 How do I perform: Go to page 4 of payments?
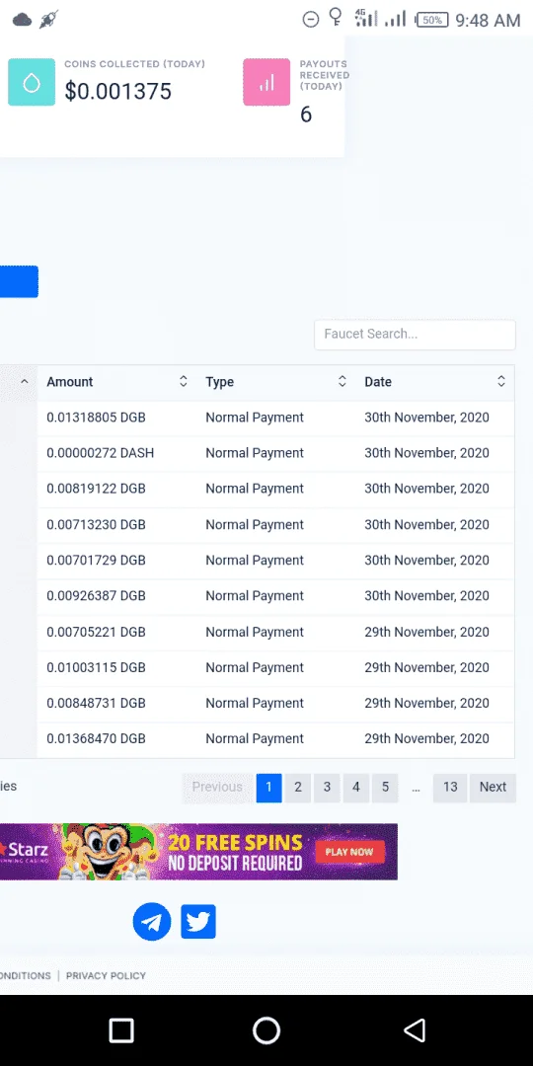tap(356, 788)
